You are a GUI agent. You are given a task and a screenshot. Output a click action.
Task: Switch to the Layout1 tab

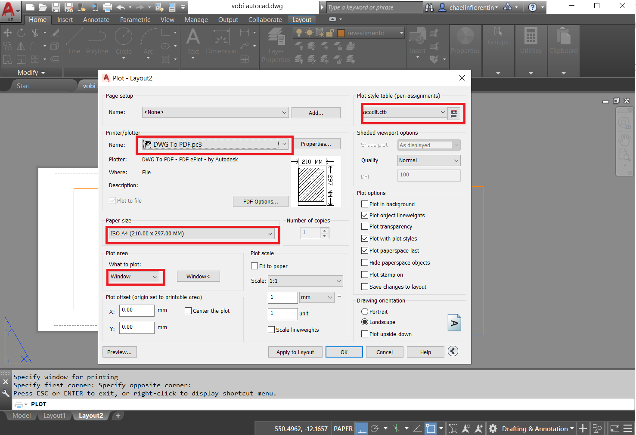pos(54,416)
